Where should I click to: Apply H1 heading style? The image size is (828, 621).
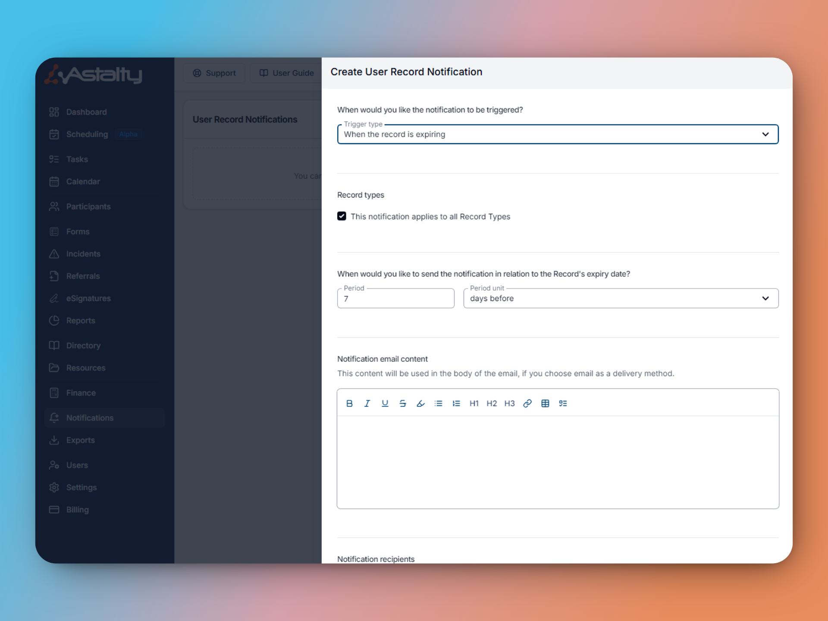coord(474,403)
